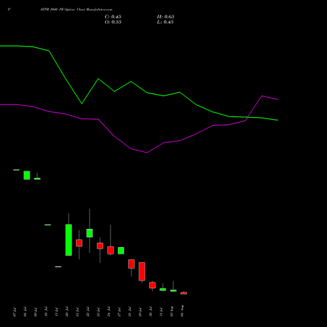Click the red candle body on 21 Jul
The height and width of the screenshot is (327, 327).
point(79,243)
